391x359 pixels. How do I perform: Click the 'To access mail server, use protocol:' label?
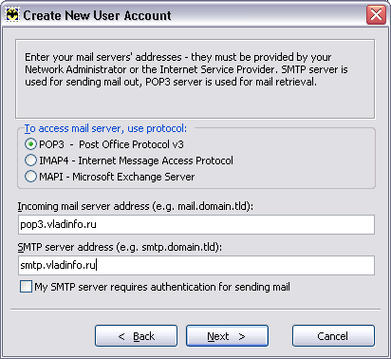pyautogui.click(x=105, y=128)
